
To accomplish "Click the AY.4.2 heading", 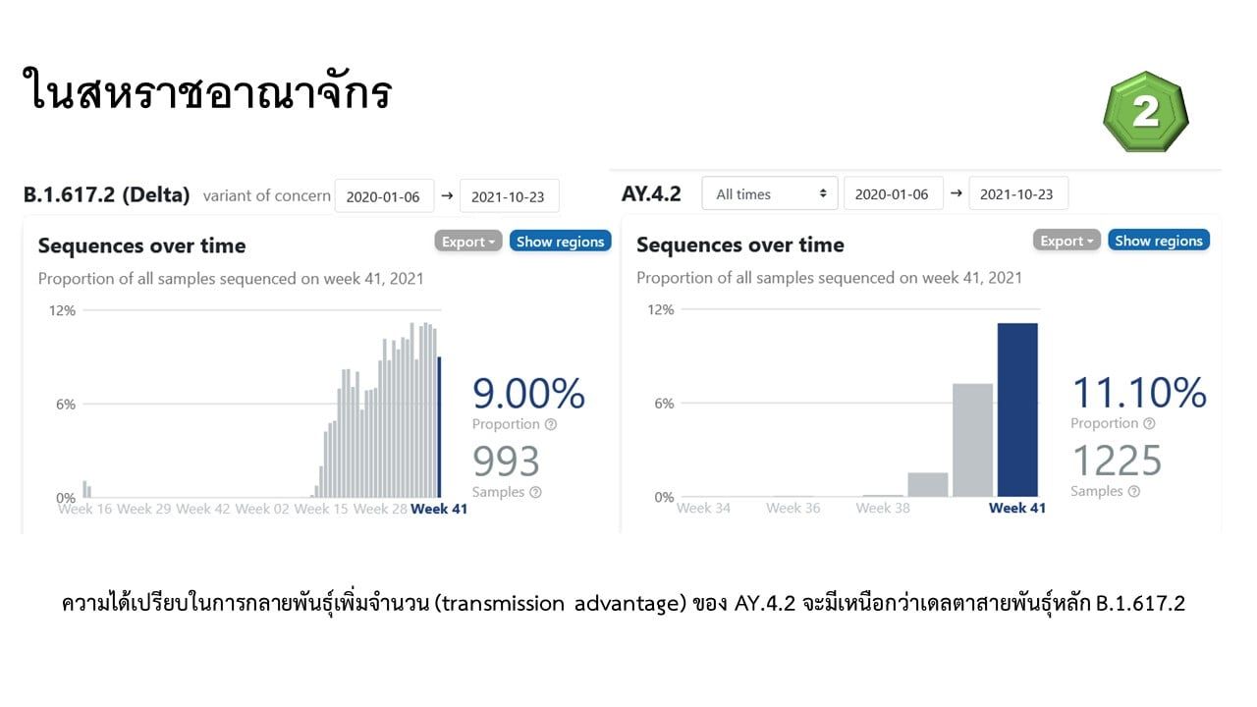I will coord(654,192).
